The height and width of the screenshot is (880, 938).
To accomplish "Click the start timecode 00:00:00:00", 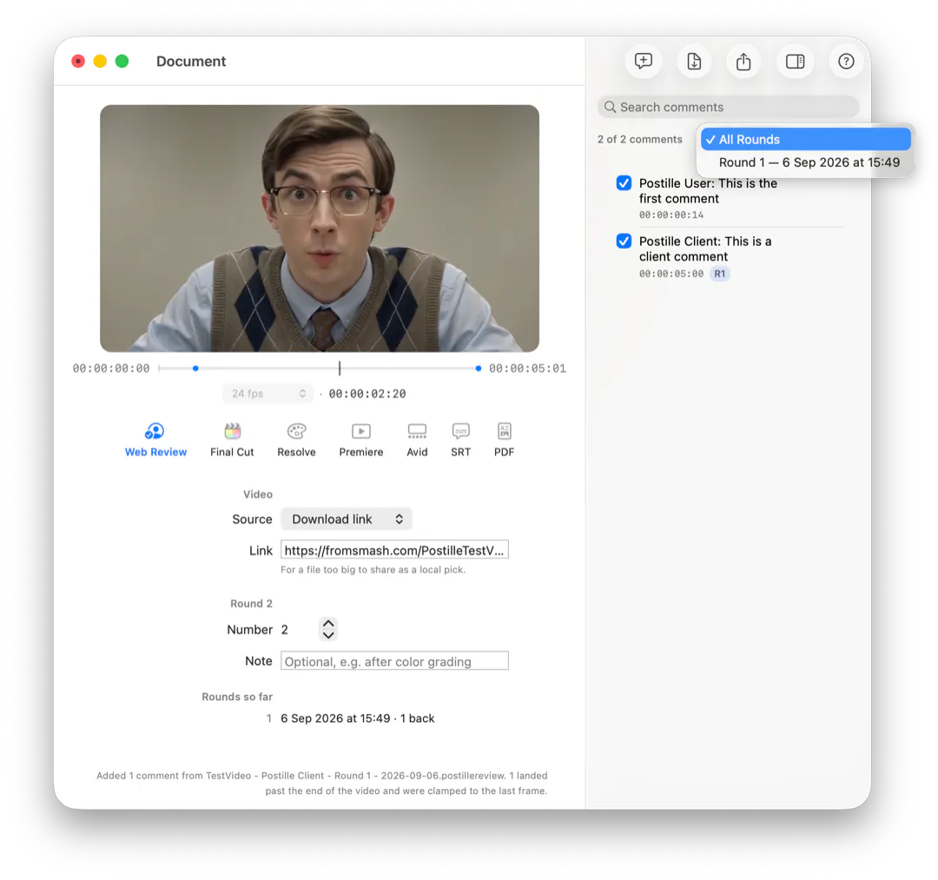I will [111, 368].
